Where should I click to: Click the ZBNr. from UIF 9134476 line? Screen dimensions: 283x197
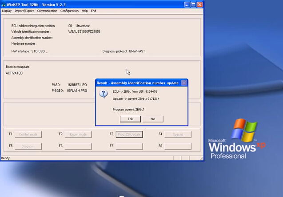coord(135,91)
